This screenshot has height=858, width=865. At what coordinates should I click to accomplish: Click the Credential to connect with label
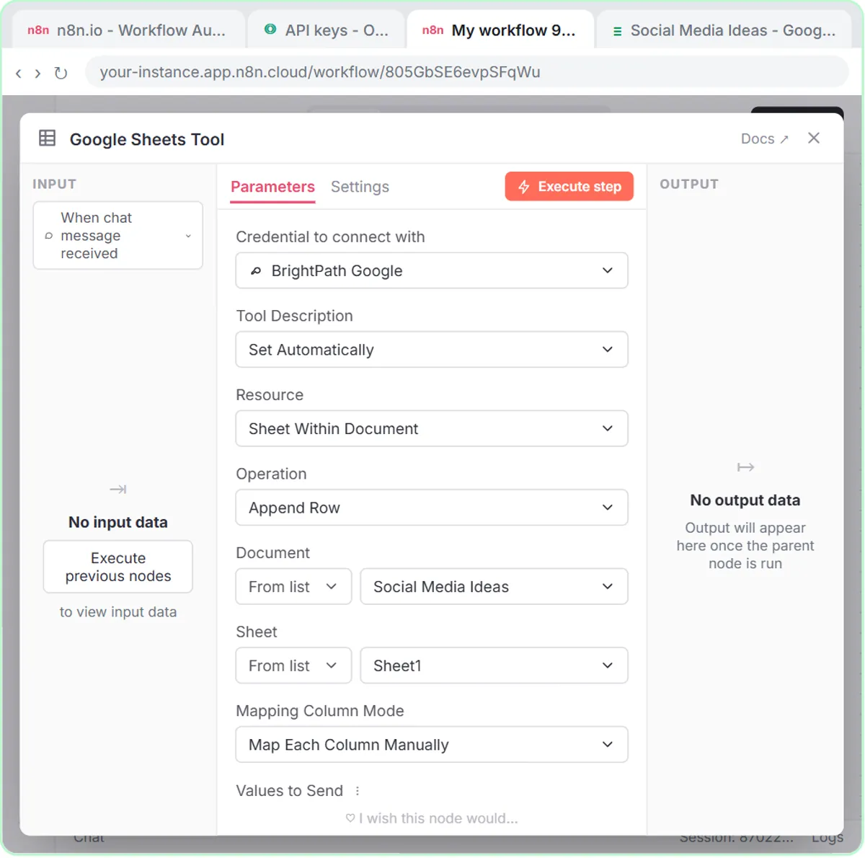tap(330, 237)
